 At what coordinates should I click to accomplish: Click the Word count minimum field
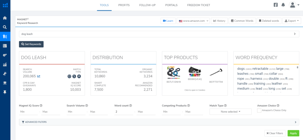coord(124,112)
